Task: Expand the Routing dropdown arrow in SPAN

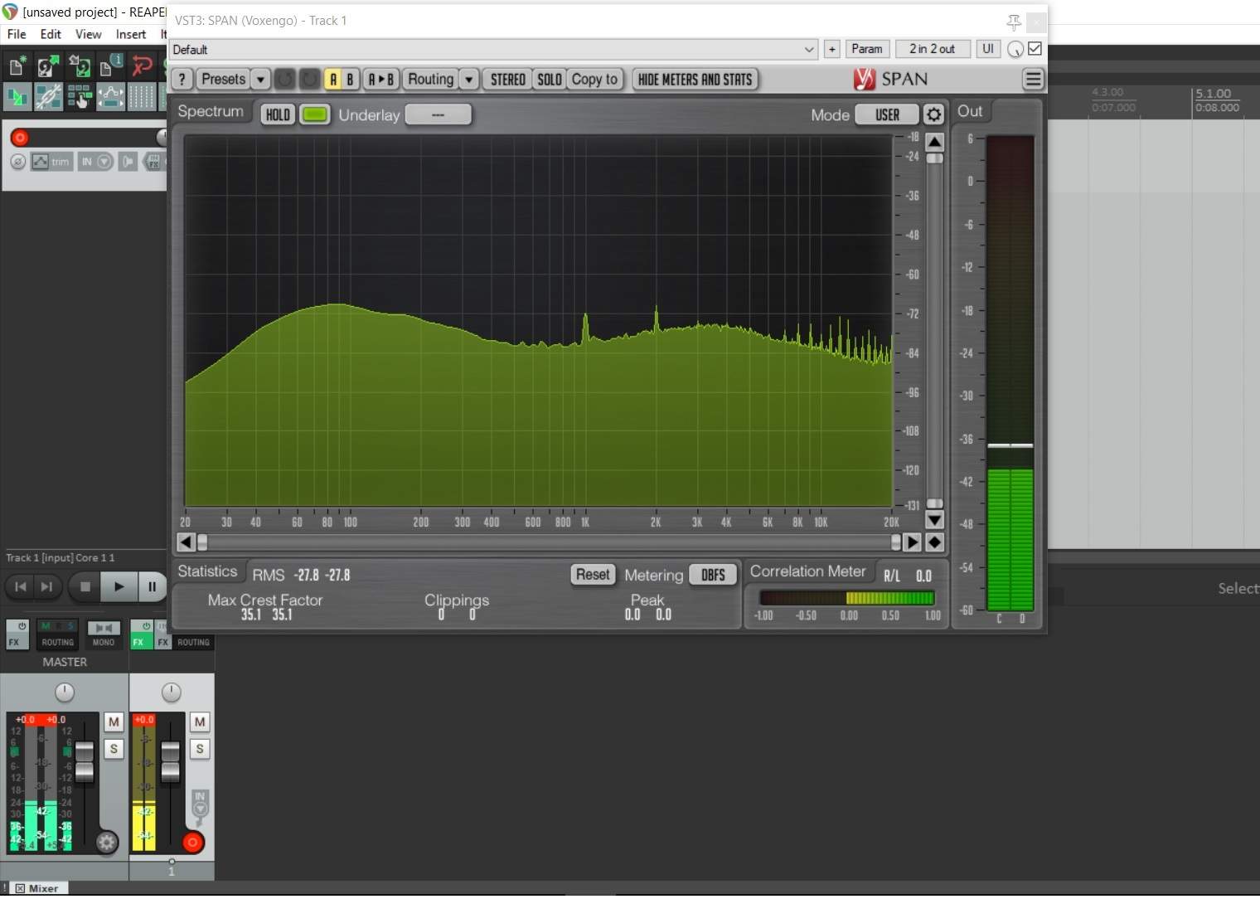Action: click(469, 80)
